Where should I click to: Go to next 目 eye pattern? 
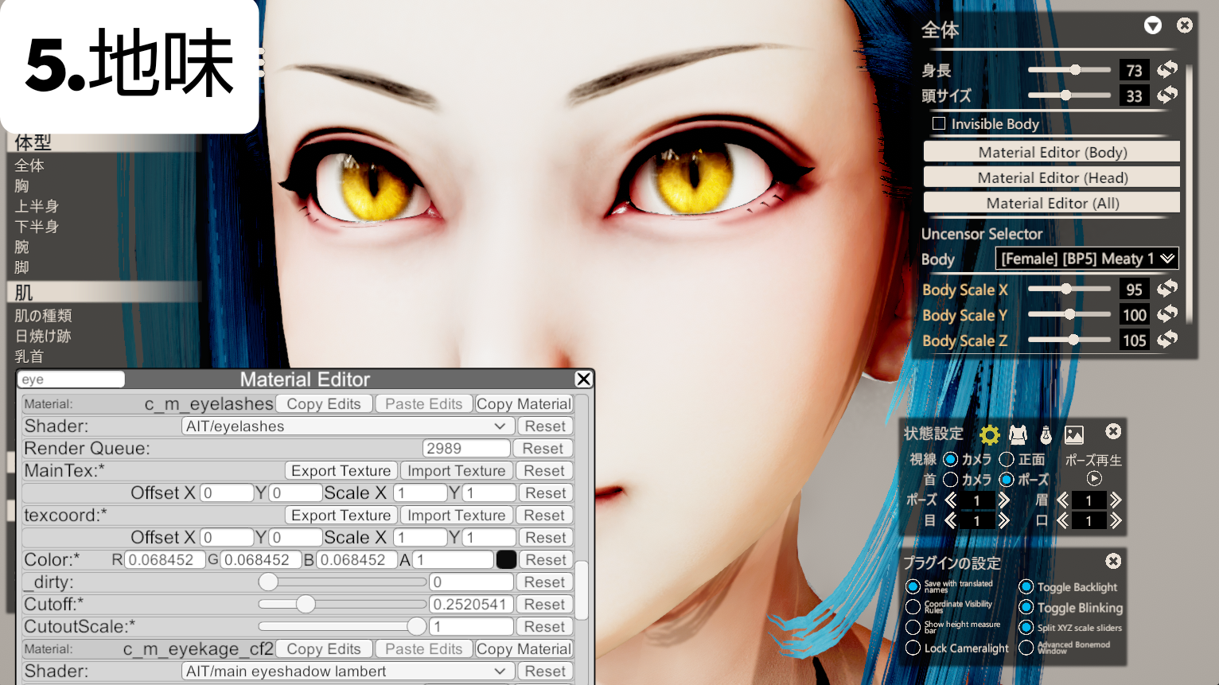[1003, 521]
